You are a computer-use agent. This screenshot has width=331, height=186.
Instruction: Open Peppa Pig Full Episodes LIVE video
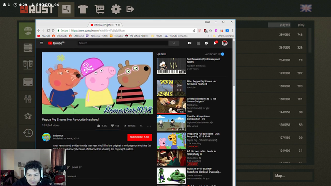click(x=171, y=141)
